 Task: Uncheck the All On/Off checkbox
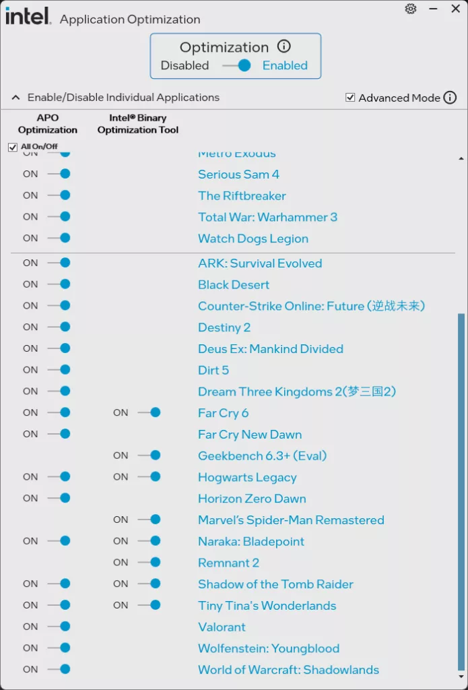[12, 146]
